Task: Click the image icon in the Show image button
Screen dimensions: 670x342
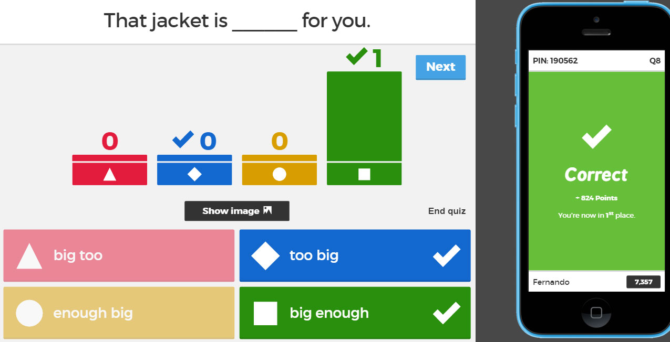Action: [x=267, y=211]
